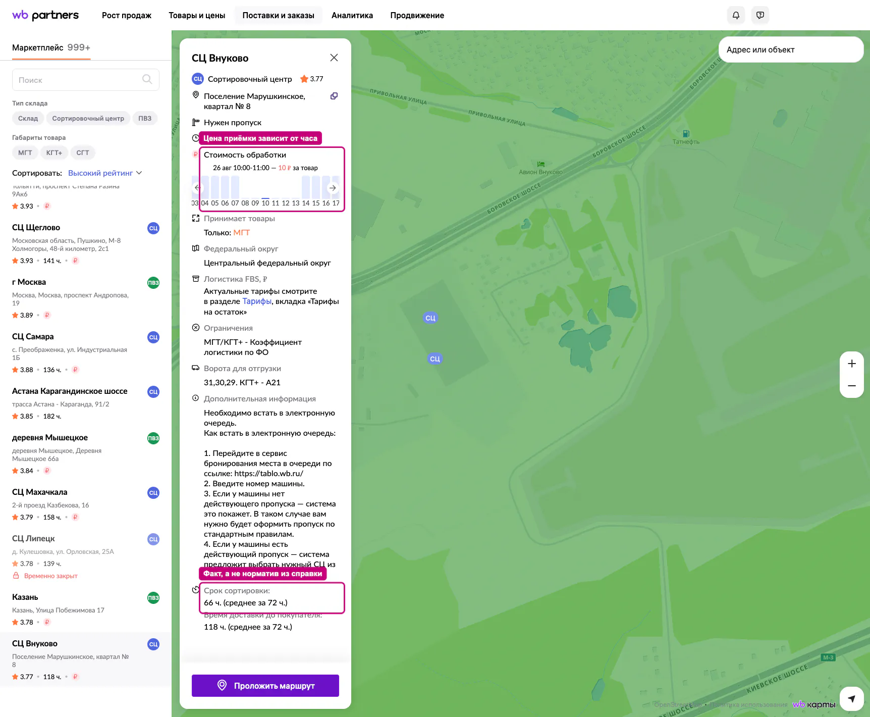Click the lower СЦ marker on the map
Viewport: 870px width, 717px height.
point(435,358)
